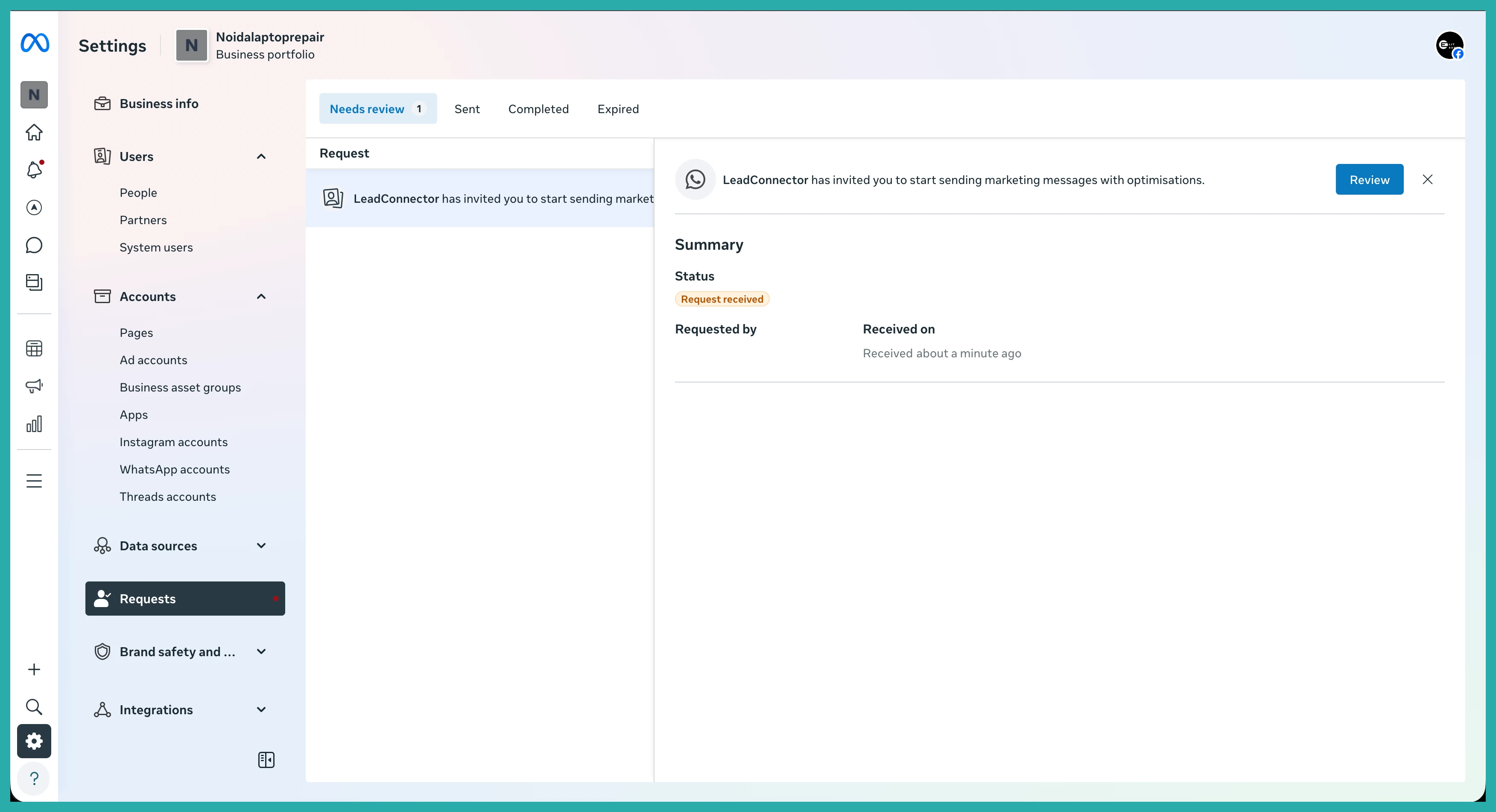Open the Ads megaphone icon
The image size is (1496, 812).
point(34,386)
